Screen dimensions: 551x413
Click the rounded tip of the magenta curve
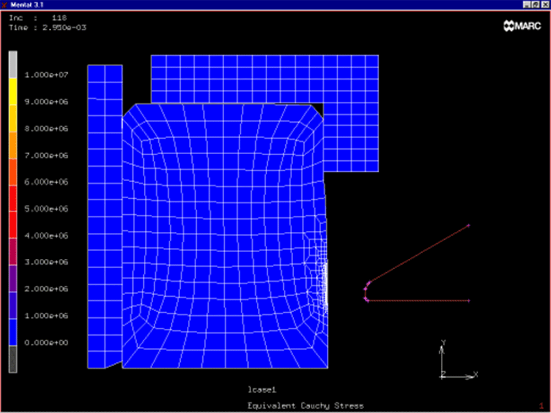[x=365, y=291]
